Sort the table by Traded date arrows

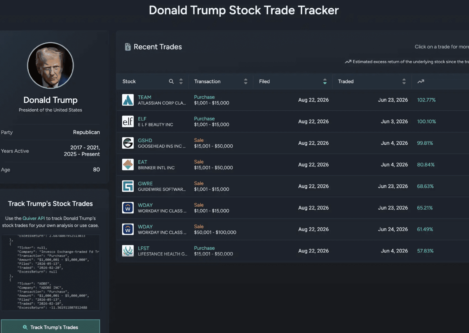(404, 81)
